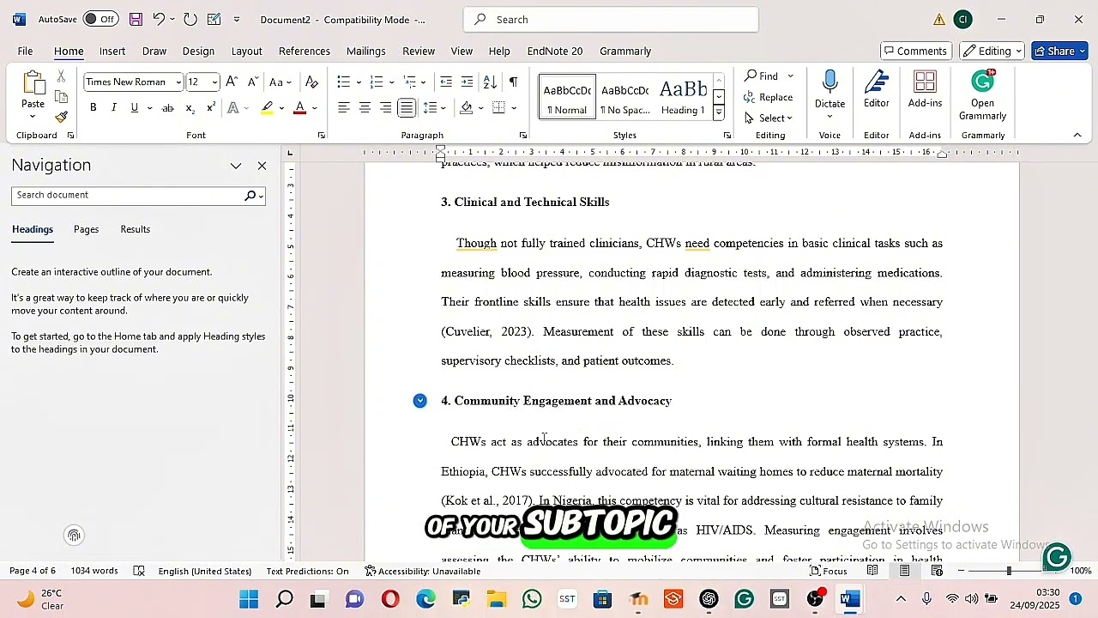Viewport: 1098px width, 618px height.
Task: Open Windows Start menu
Action: click(249, 599)
